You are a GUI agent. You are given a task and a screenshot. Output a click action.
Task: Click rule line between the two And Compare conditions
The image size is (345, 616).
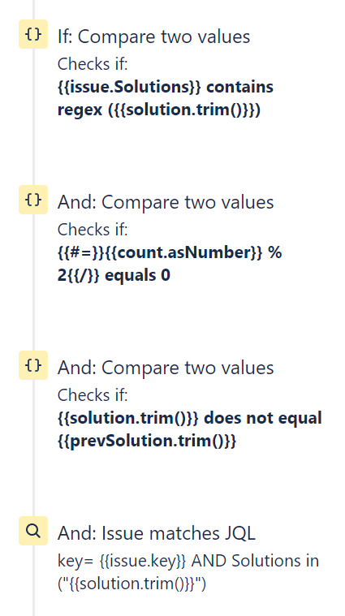(33, 282)
